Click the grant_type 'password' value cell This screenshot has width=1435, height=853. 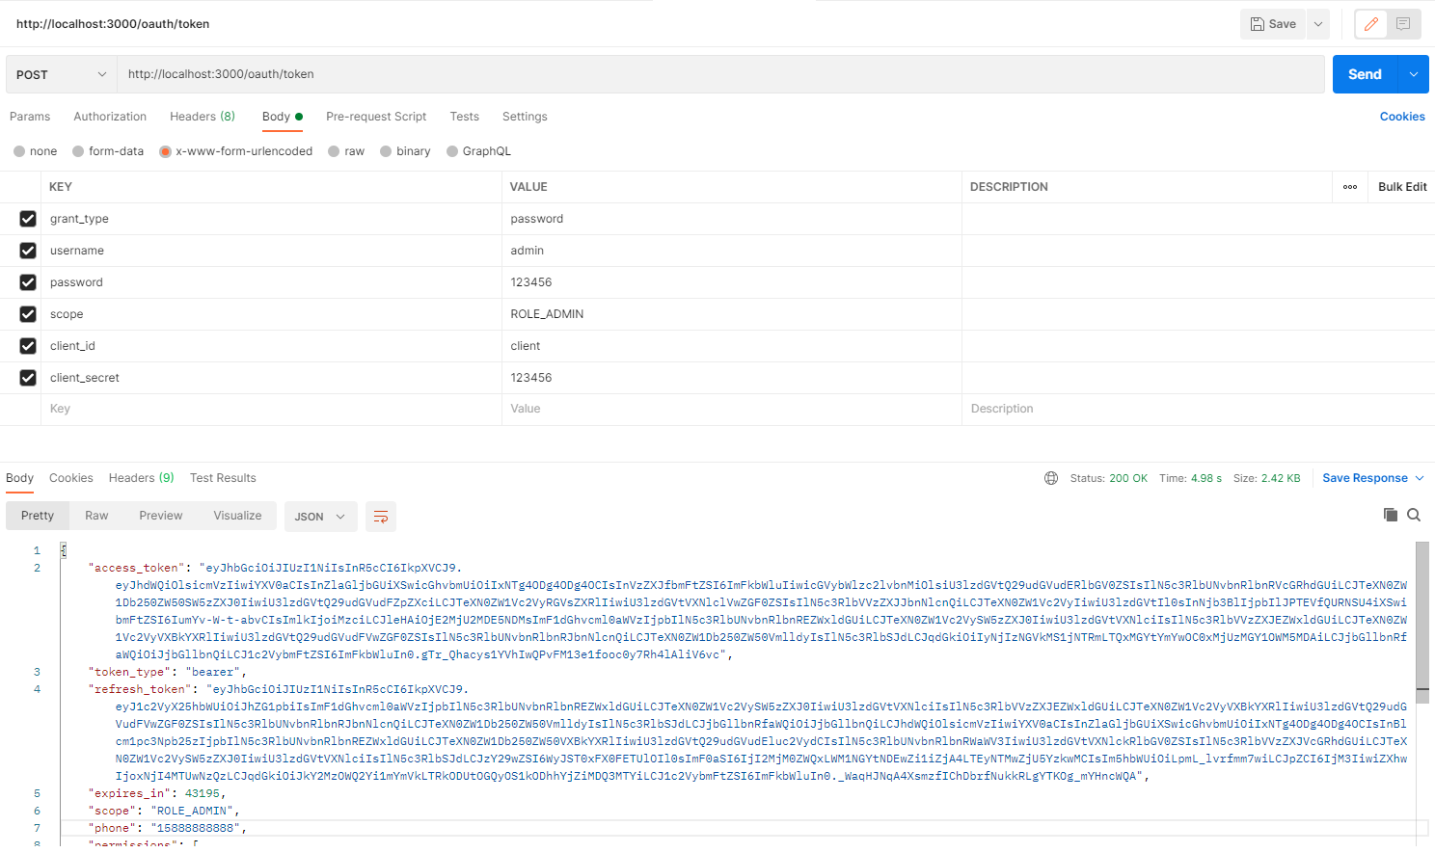coord(732,219)
